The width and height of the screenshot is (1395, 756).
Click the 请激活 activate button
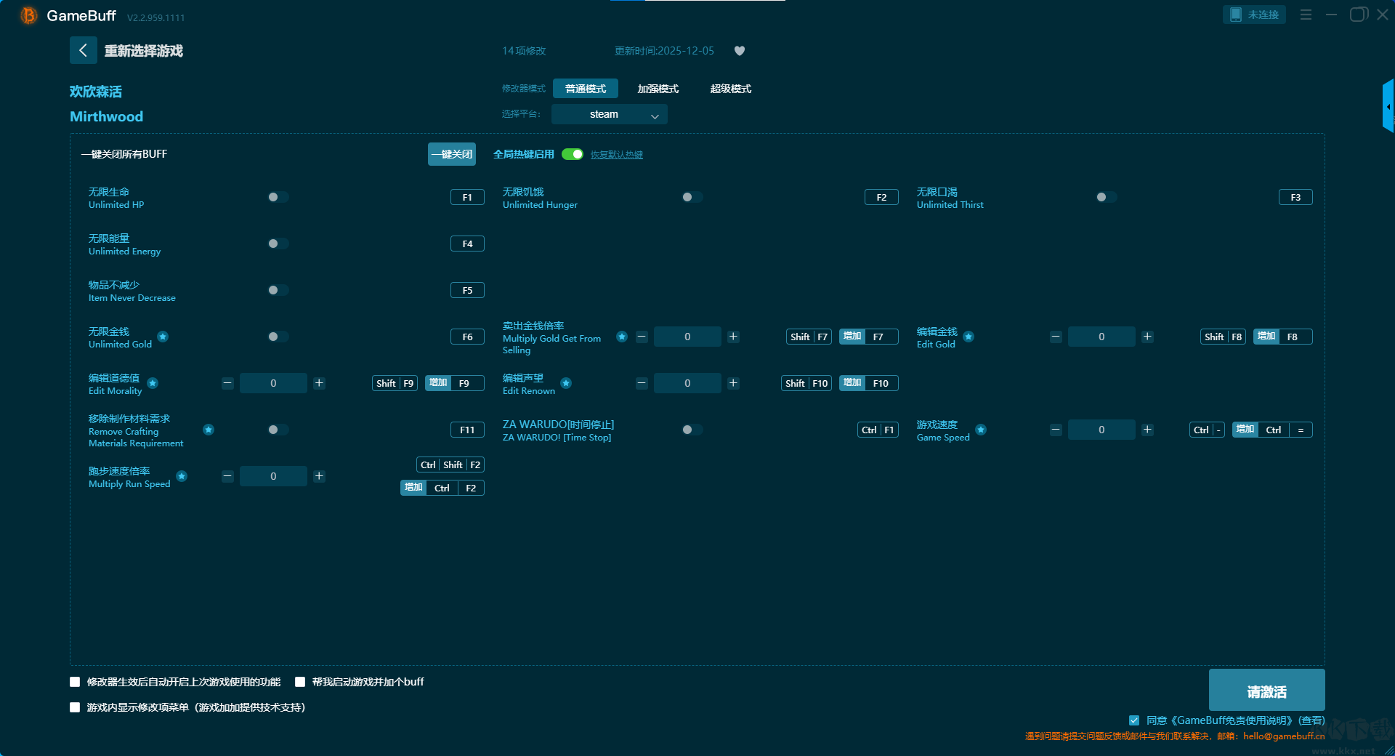pyautogui.click(x=1266, y=691)
